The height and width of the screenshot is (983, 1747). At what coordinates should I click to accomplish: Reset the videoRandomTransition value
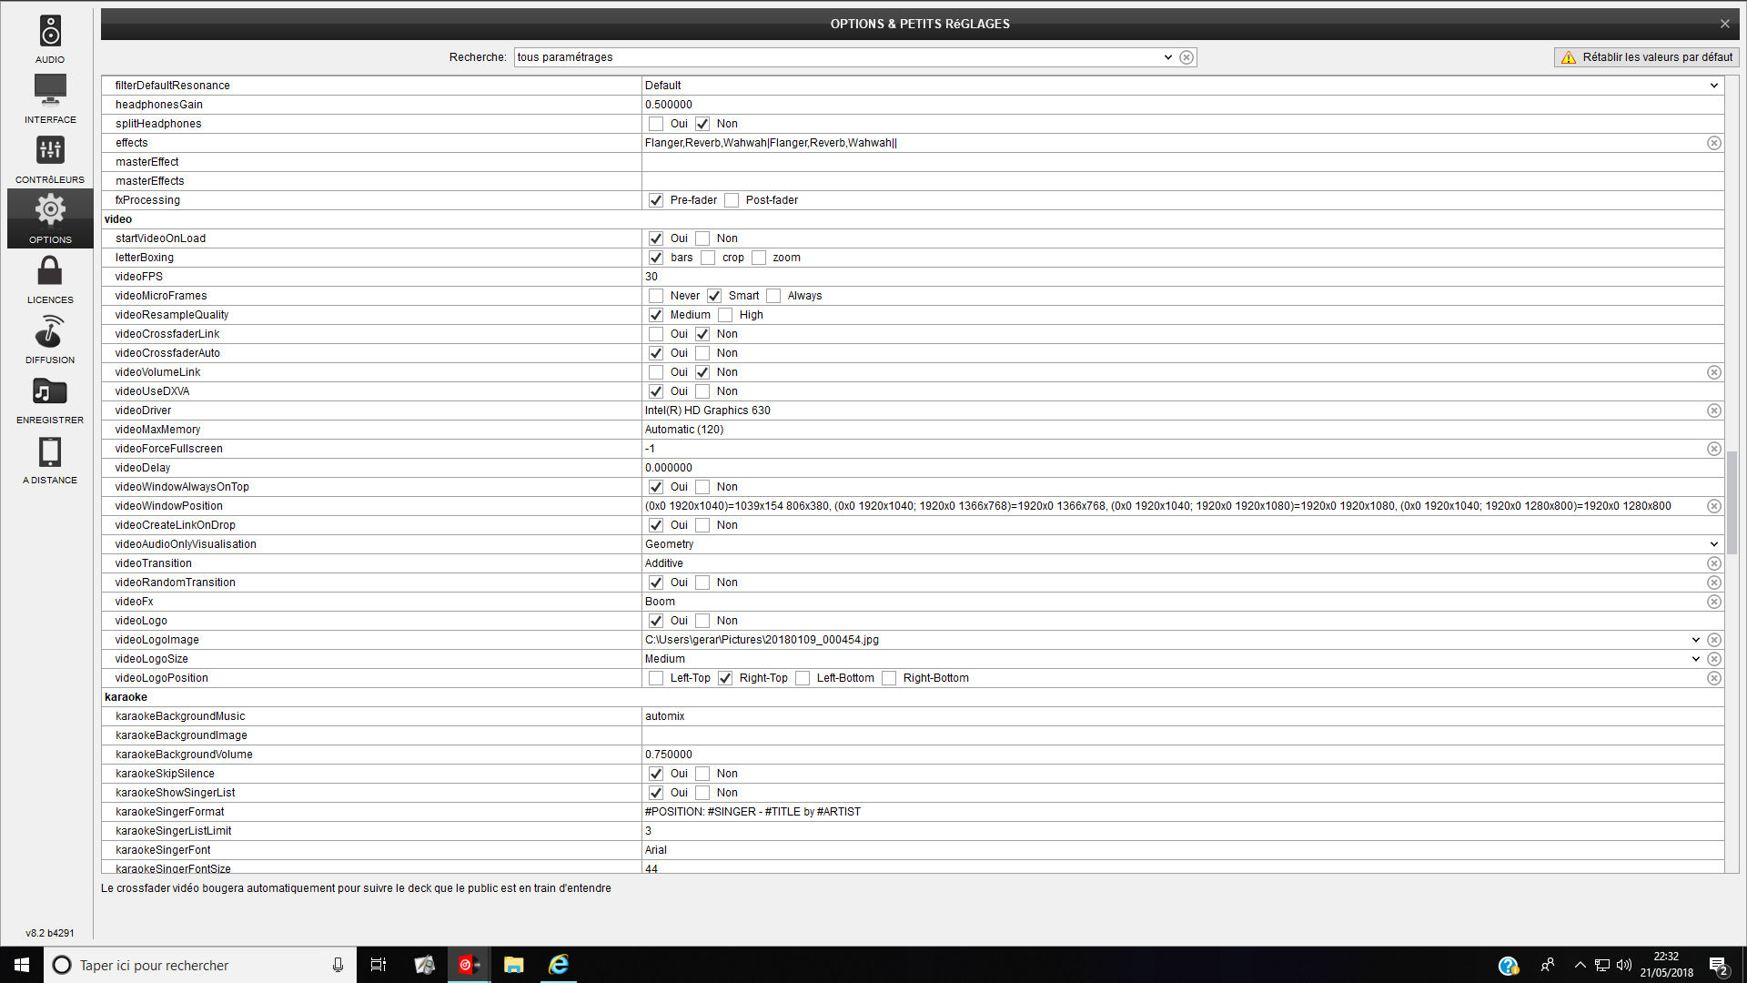(x=1714, y=583)
